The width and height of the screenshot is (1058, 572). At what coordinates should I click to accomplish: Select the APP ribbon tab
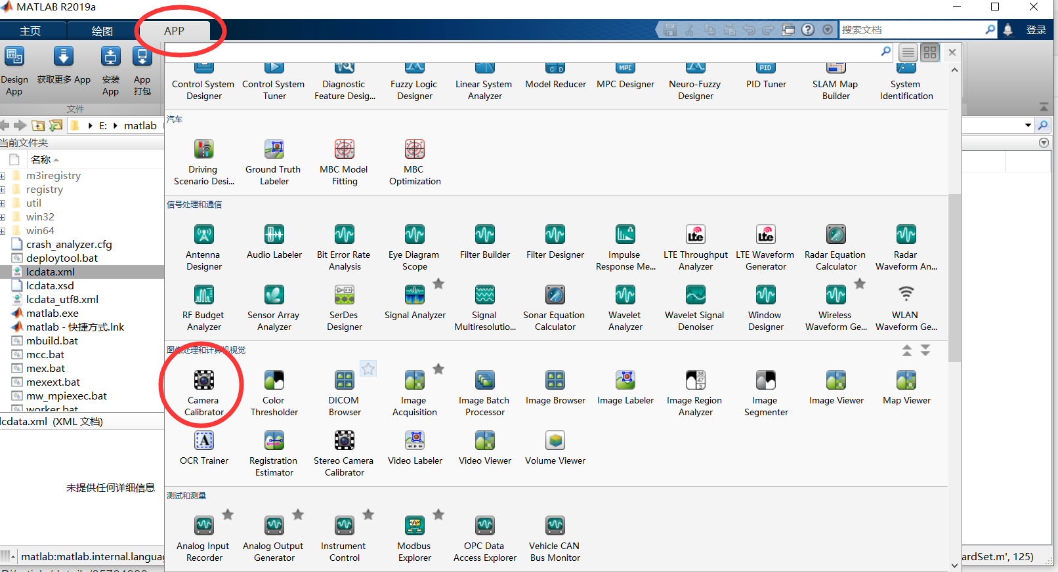click(x=174, y=31)
